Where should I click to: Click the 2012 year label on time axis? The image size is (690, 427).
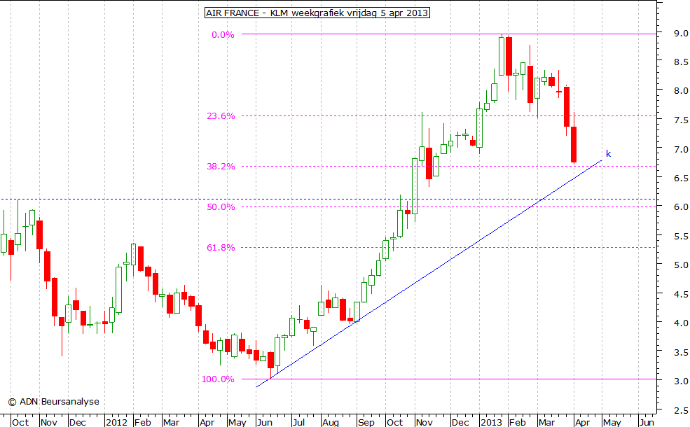tap(118, 422)
